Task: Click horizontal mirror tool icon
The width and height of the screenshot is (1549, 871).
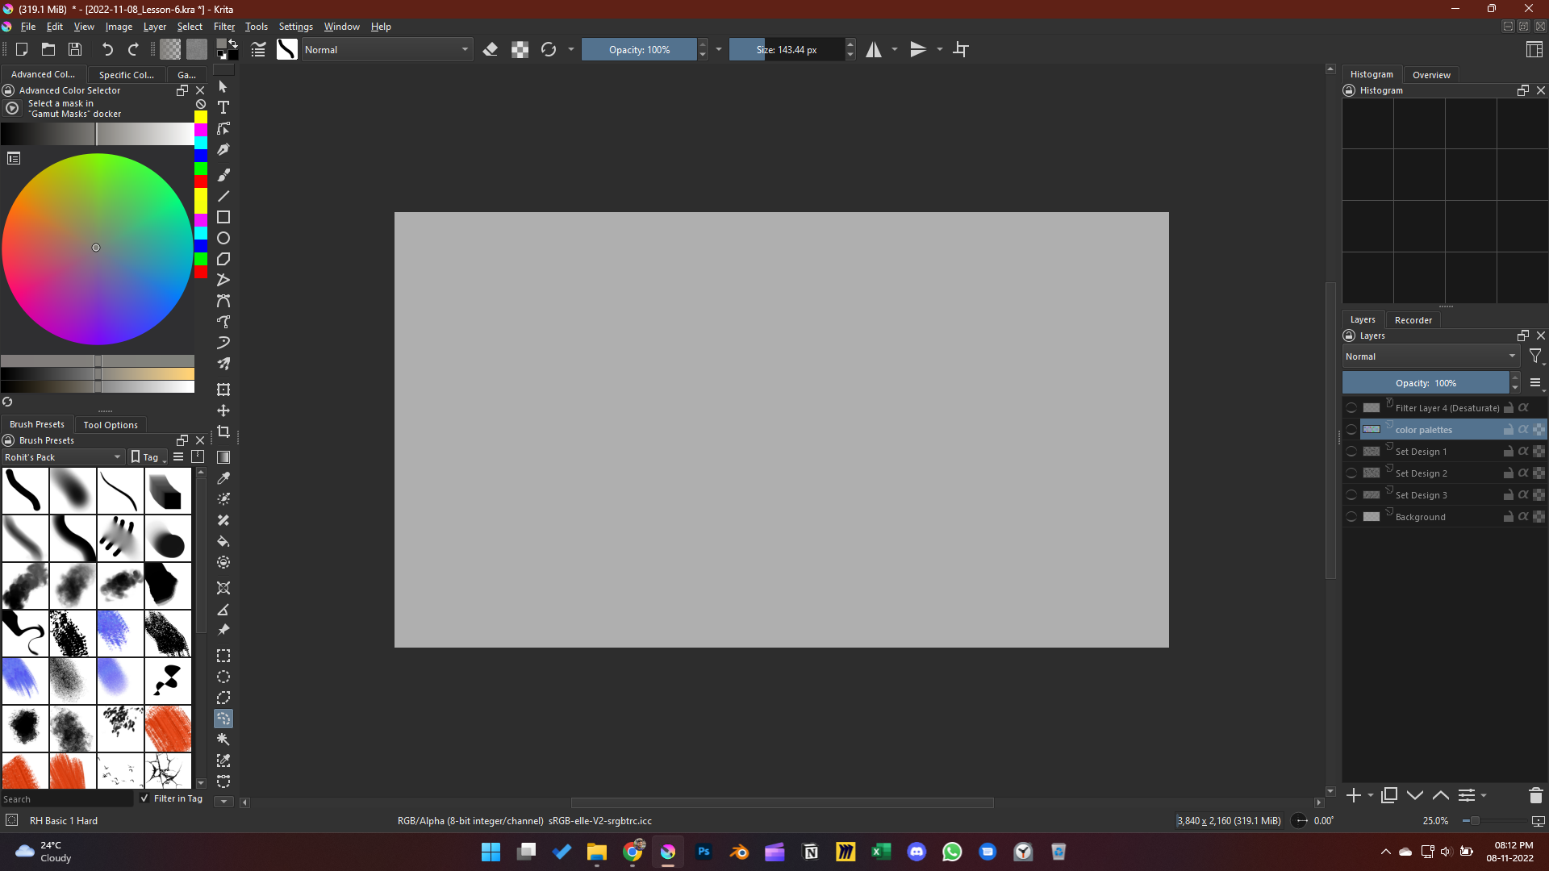Action: (x=874, y=50)
